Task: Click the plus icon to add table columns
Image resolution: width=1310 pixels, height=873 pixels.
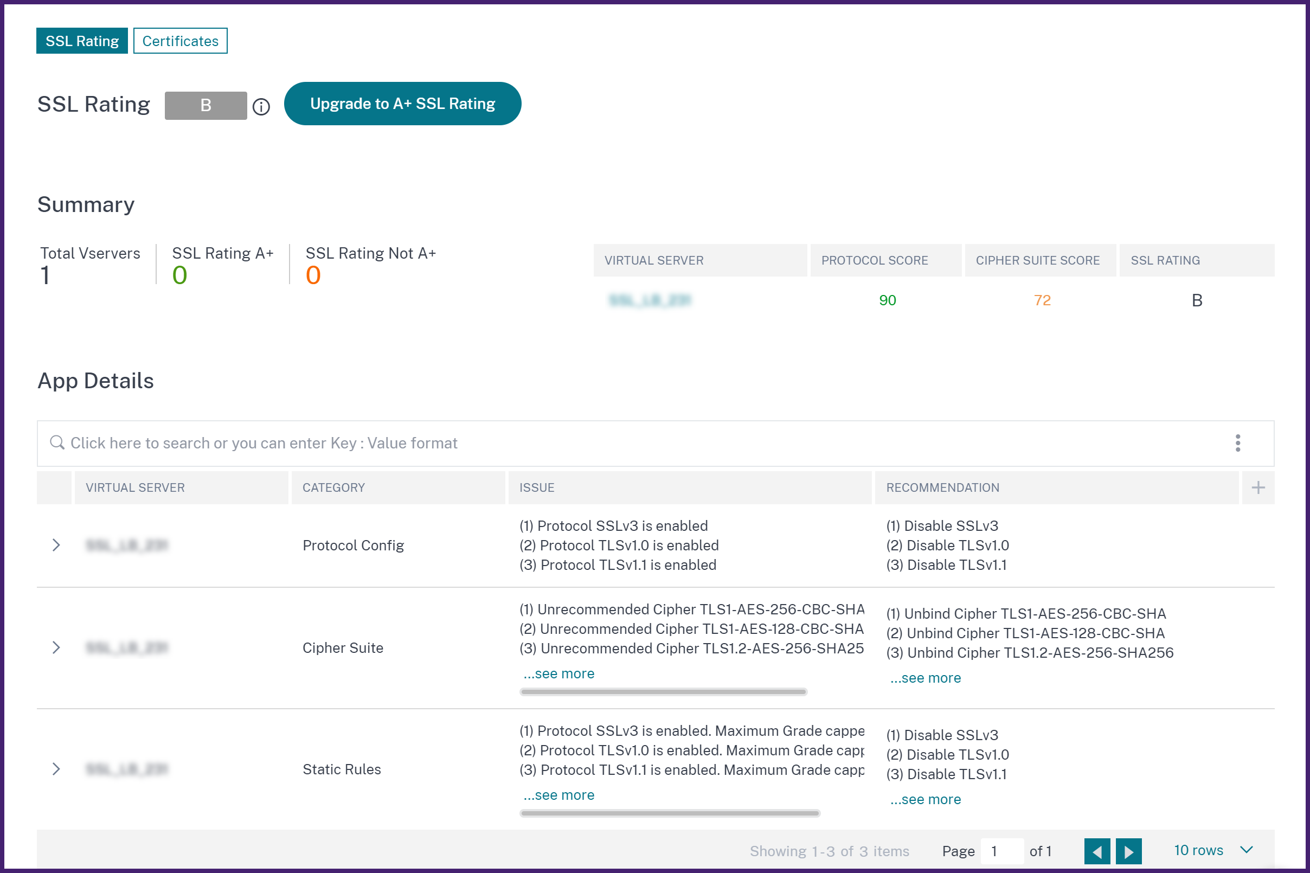Action: click(x=1257, y=487)
